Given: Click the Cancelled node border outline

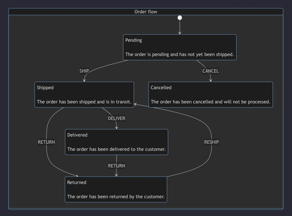Looking at the screenshot, I should click(x=210, y=82).
